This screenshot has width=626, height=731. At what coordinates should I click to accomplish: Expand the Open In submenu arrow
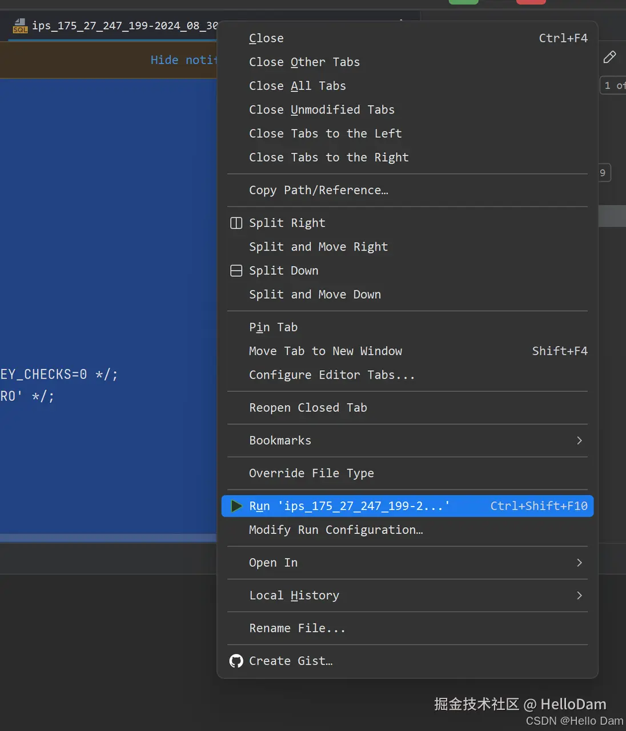579,563
